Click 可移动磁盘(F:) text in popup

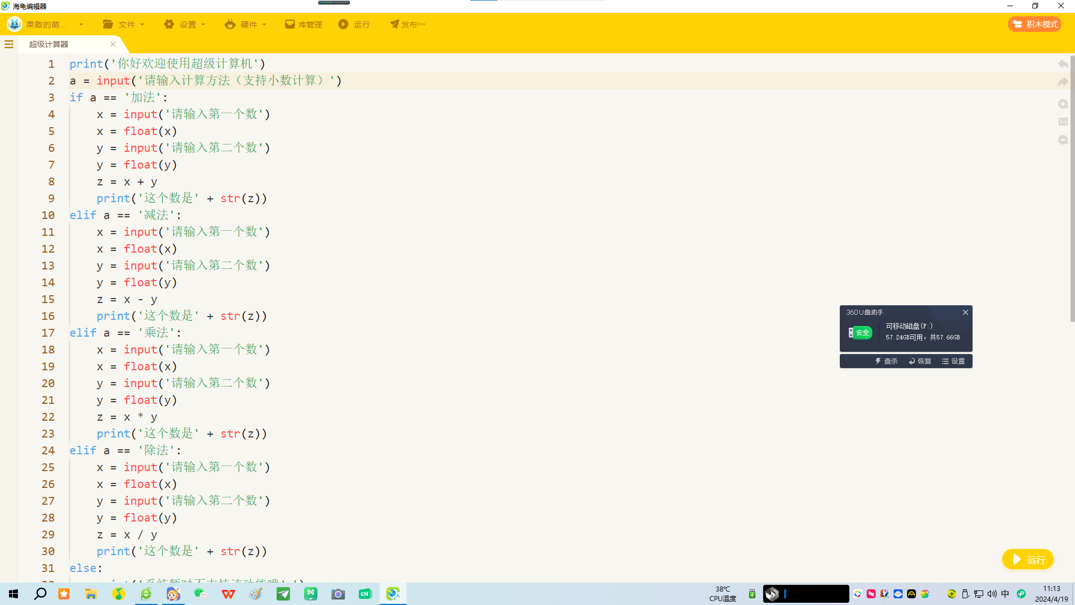909,326
